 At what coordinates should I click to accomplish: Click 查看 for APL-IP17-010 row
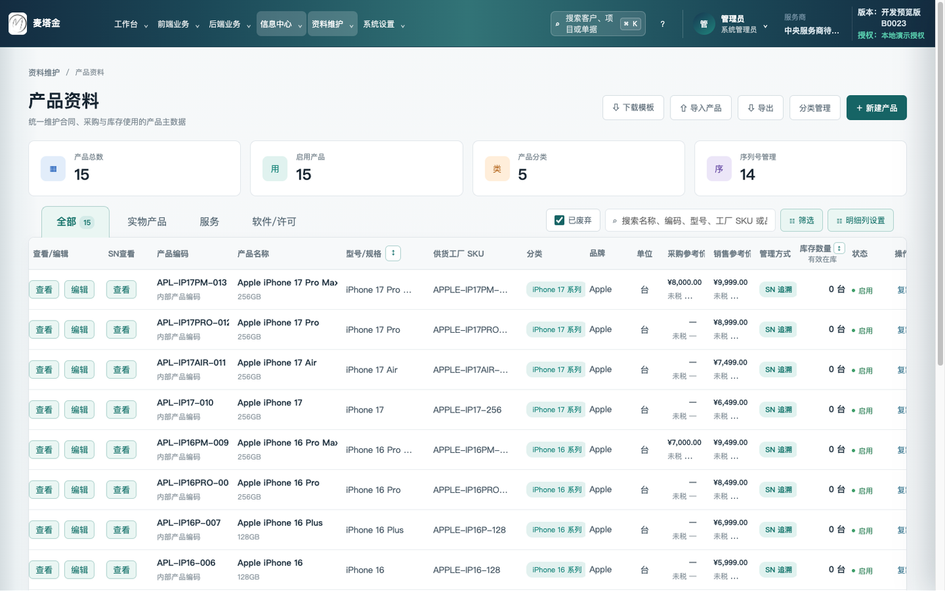[44, 410]
